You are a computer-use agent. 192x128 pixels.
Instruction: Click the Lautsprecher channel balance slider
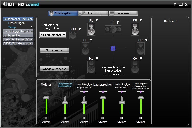(103, 92)
